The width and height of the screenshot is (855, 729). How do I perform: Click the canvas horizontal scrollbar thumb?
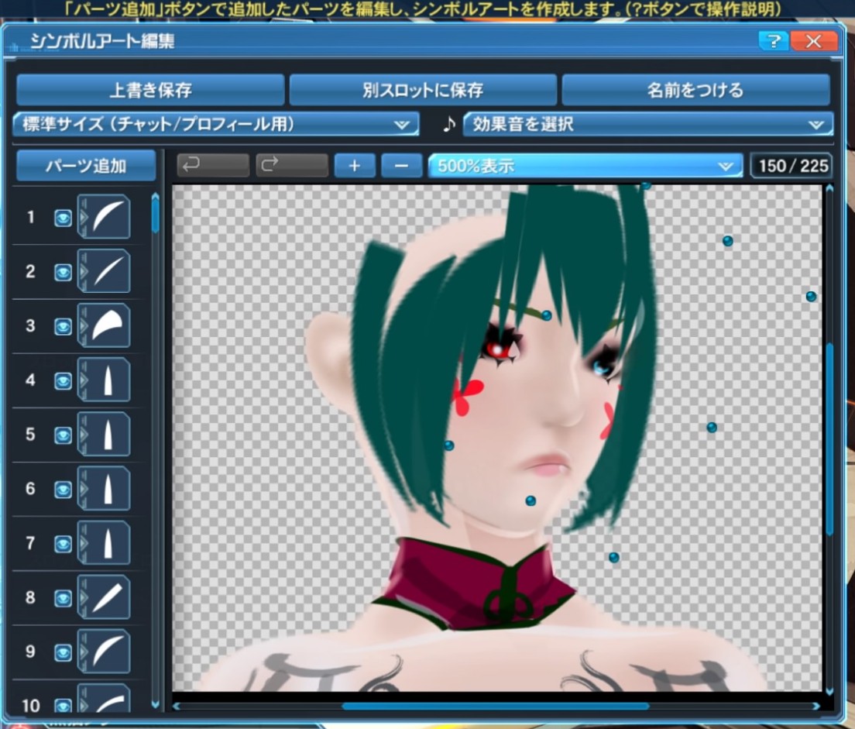pos(496,706)
